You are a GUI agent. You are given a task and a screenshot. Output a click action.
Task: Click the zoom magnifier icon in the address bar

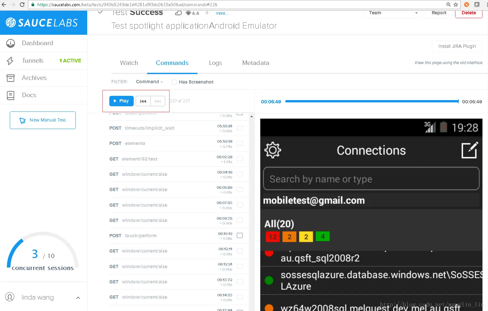click(448, 5)
